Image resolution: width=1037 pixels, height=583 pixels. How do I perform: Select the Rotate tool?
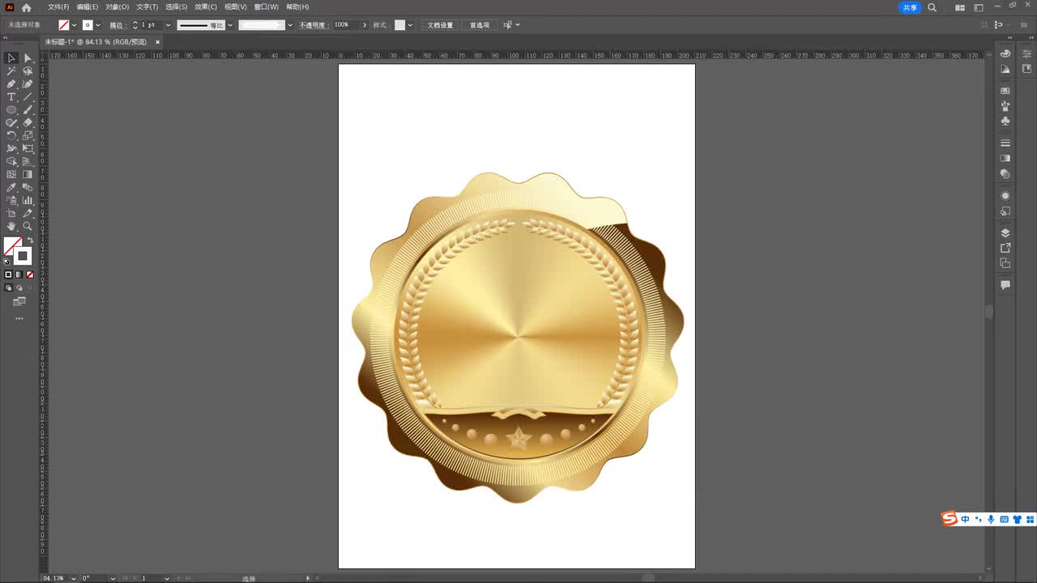tap(11, 136)
